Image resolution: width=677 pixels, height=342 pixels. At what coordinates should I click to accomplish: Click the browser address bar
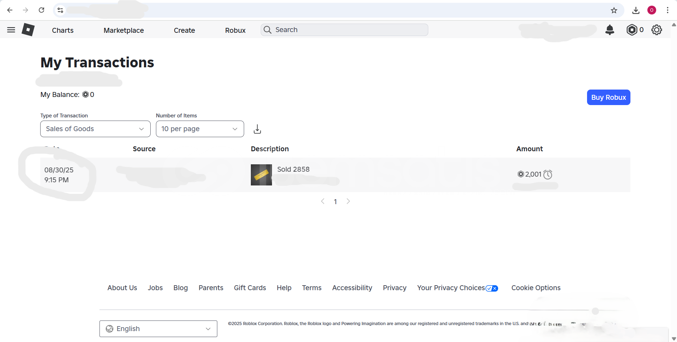[339, 10]
